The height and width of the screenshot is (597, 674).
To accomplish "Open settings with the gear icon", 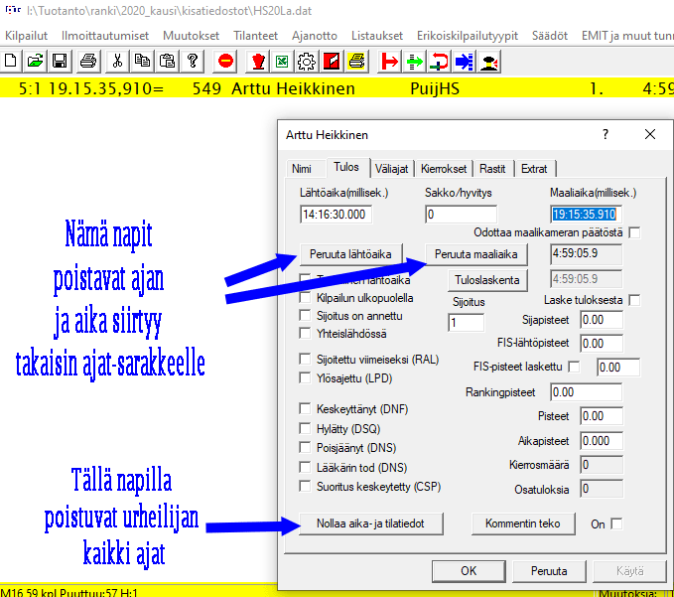I will pos(307,62).
